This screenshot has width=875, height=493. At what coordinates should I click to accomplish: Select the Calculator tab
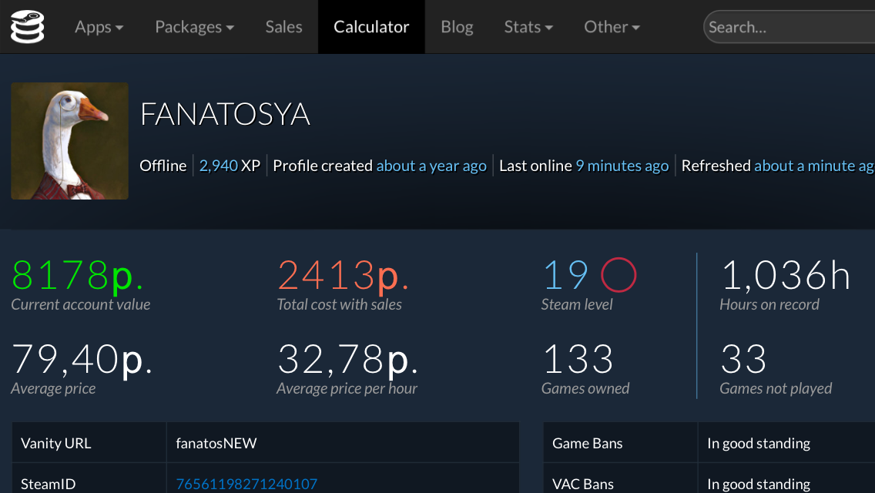coord(371,27)
